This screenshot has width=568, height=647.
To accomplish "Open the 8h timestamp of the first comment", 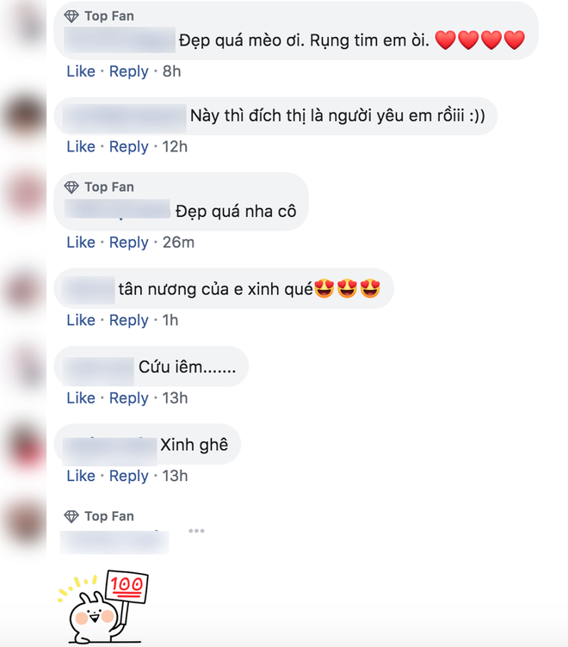I will [172, 71].
